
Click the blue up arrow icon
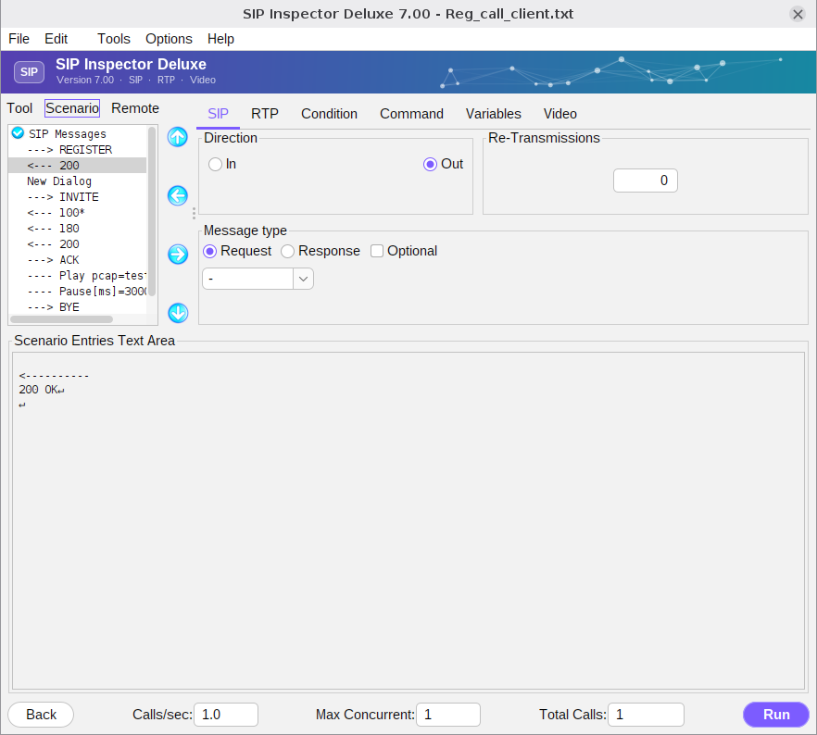(178, 137)
